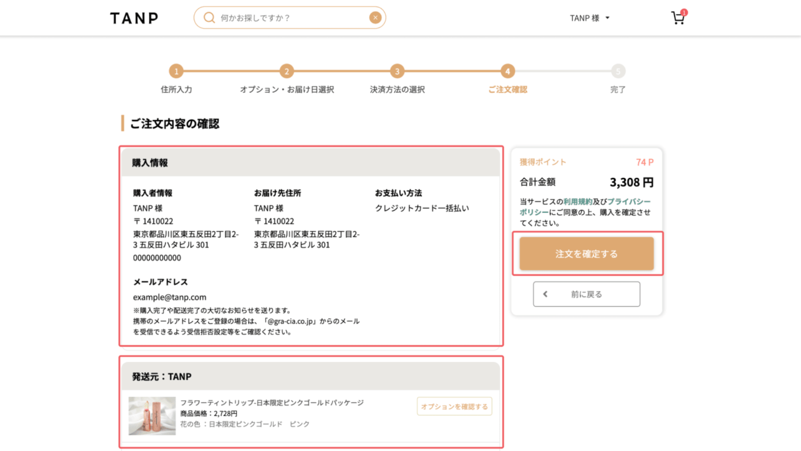Click the left chevron in 前に戻る

tap(545, 294)
